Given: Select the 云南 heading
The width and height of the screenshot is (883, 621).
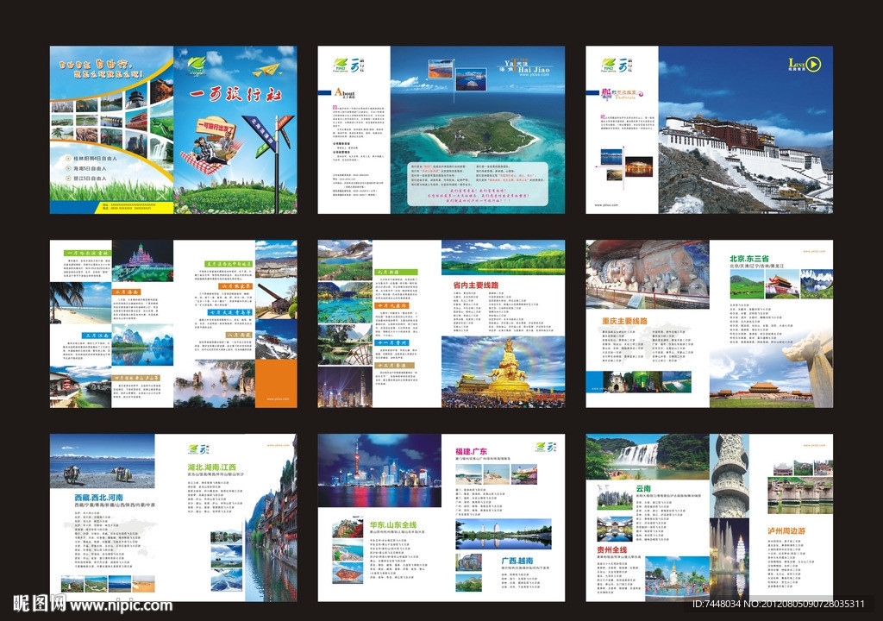Looking at the screenshot, I should point(643,488).
